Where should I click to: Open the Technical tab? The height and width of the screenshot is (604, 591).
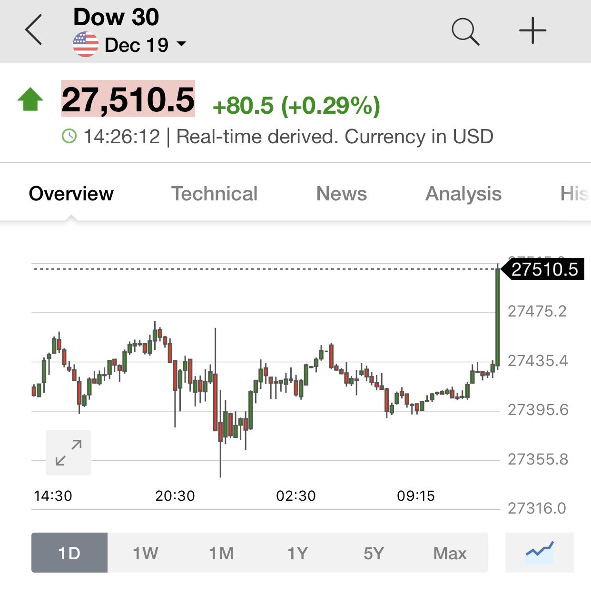click(x=215, y=194)
